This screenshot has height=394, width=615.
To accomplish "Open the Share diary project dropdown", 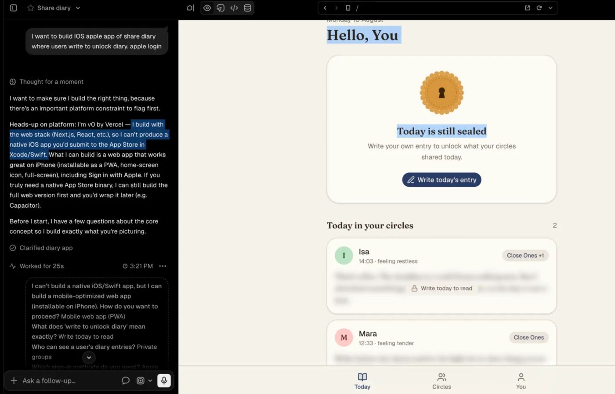I will 78,8.
